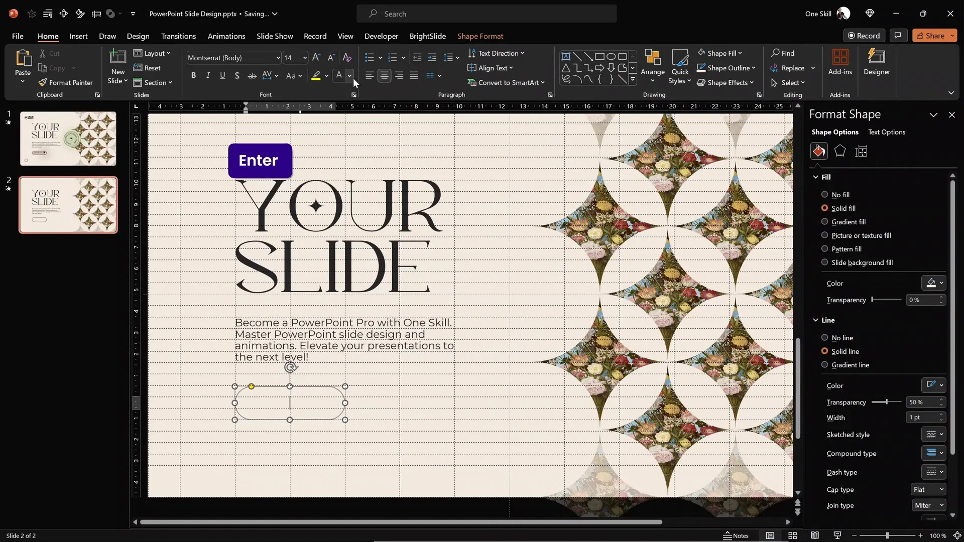Click Reset slide button
964x542 pixels.
(x=147, y=68)
